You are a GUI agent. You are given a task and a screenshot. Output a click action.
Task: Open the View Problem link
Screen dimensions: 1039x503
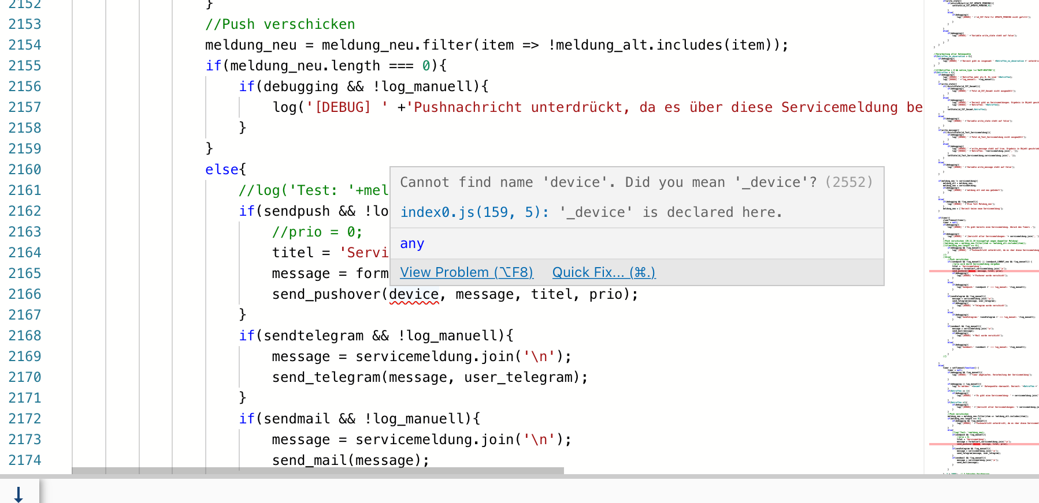point(466,272)
